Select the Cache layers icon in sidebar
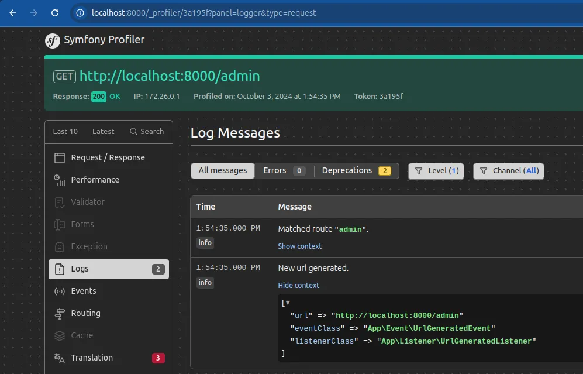The width and height of the screenshot is (583, 374). 60,335
